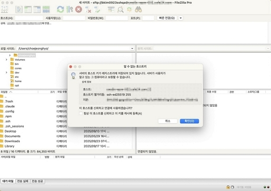Select the Documents folder row
271x191 pixels.
pyautogui.click(x=66, y=136)
